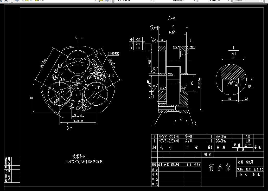Pick the position tolerance symbol in the frame
This screenshot has width=268, height=191.
[131, 39]
